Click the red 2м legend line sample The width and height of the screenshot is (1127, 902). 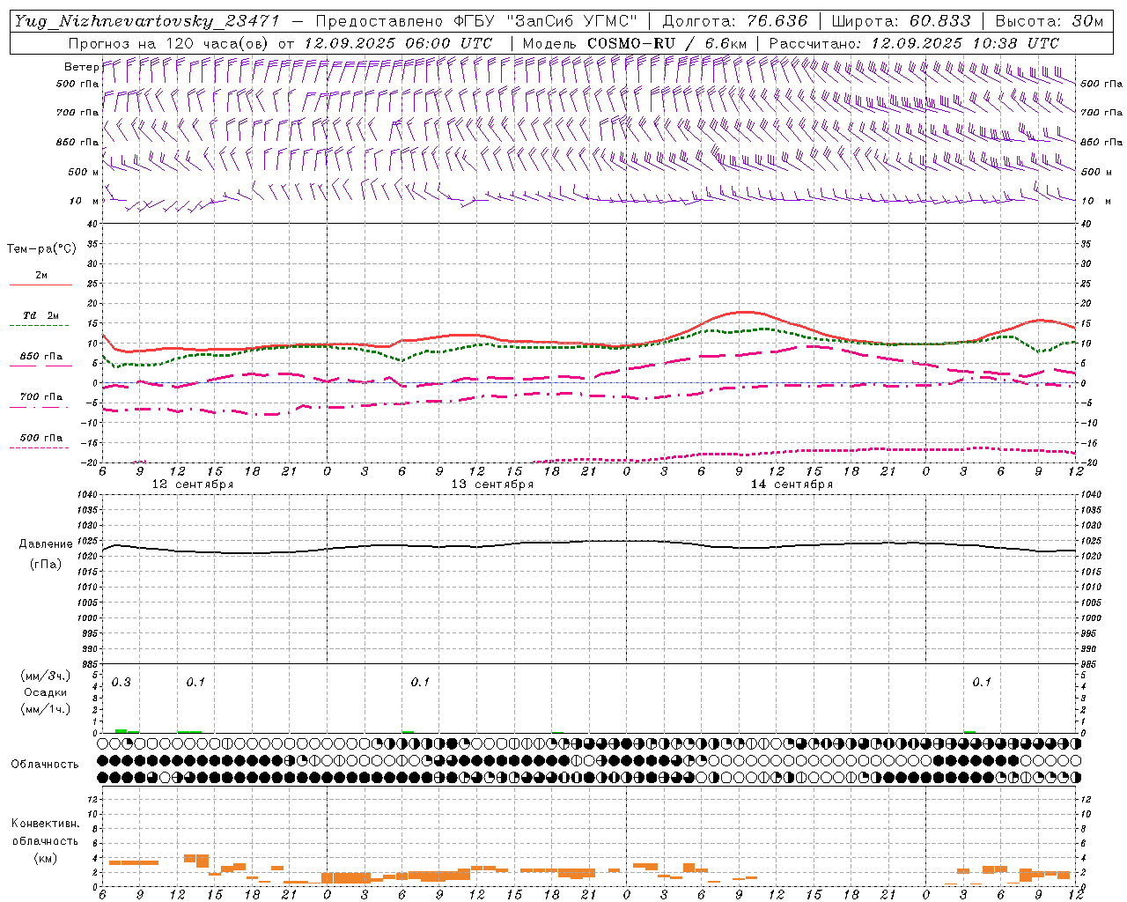[41, 285]
